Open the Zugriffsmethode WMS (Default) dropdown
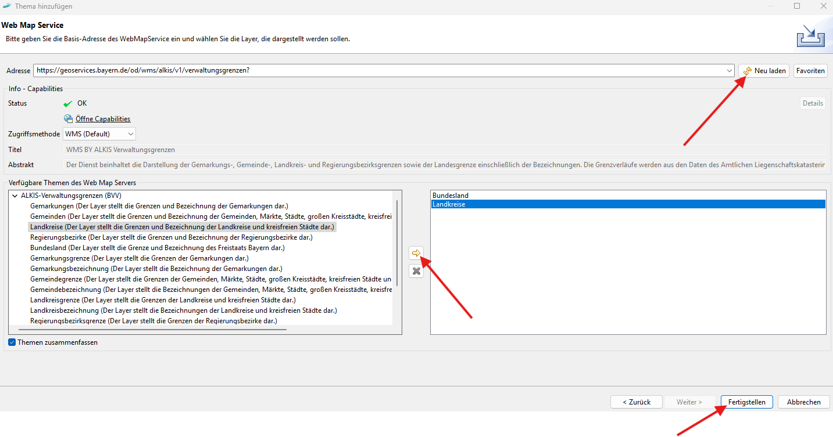The width and height of the screenshot is (833, 437). pos(99,134)
